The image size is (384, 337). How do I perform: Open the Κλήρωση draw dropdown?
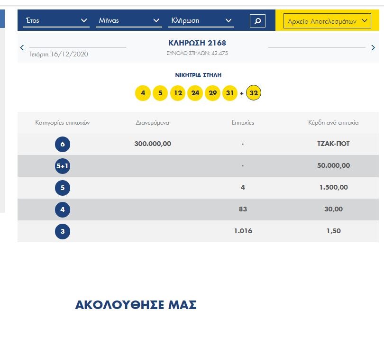(201, 21)
